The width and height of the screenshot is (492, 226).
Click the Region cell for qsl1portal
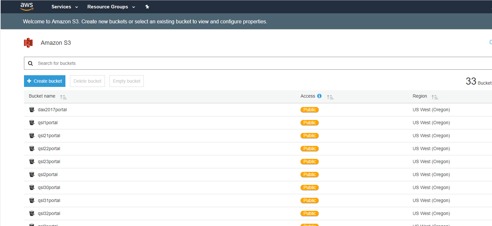pyautogui.click(x=431, y=123)
